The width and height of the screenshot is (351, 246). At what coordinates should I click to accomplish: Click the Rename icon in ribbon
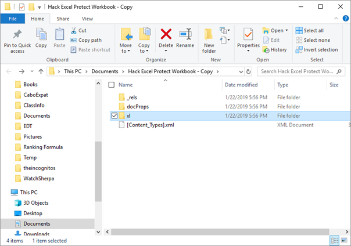(x=185, y=34)
